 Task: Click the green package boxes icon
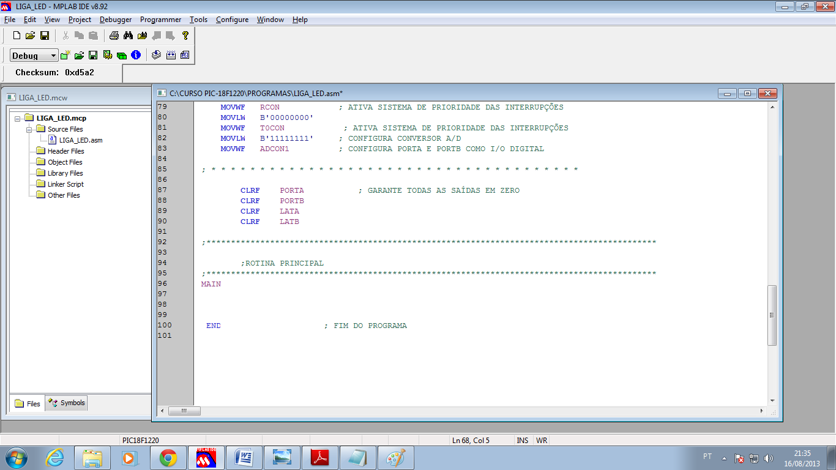click(x=122, y=55)
